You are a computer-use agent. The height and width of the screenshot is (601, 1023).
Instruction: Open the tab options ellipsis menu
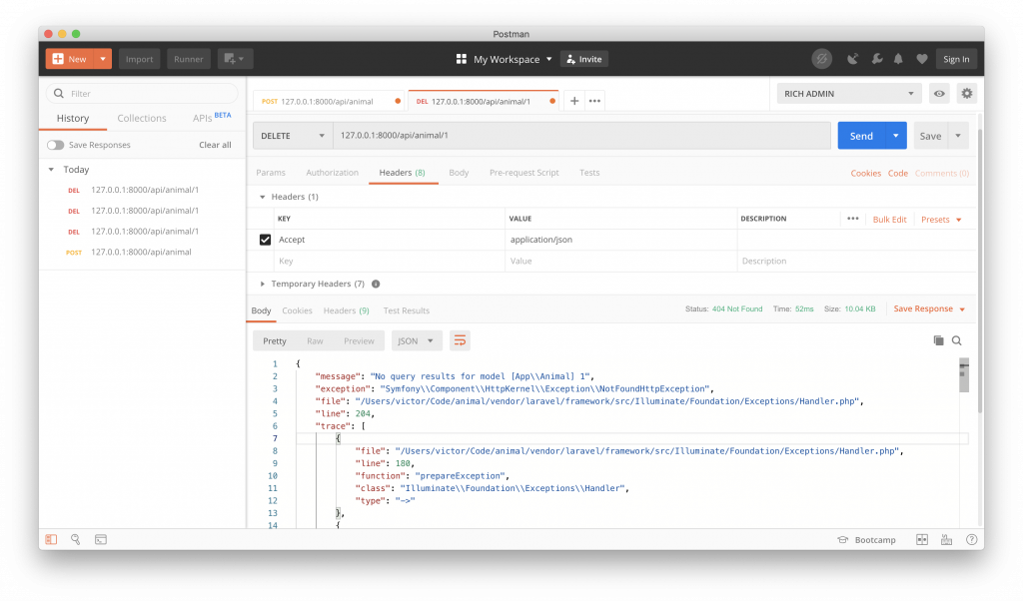[594, 101]
